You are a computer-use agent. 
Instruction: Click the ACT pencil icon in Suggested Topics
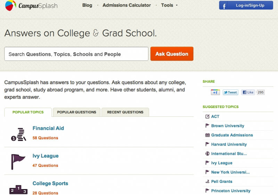point(207,116)
